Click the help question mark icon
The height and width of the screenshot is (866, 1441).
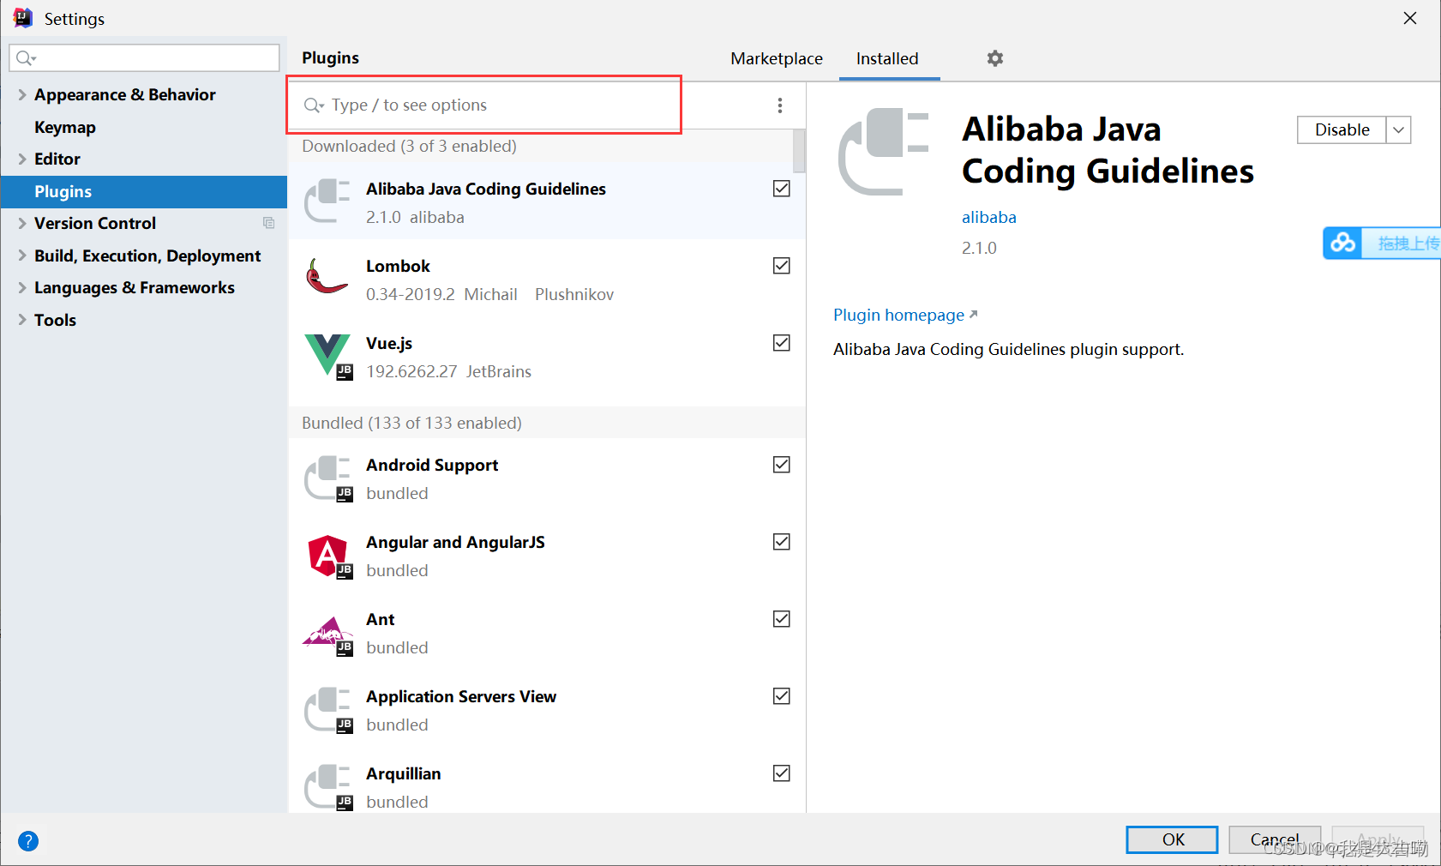tap(28, 841)
